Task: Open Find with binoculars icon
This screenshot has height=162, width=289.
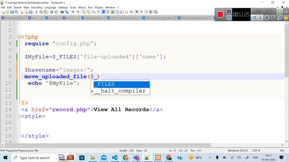Action: (62, 12)
